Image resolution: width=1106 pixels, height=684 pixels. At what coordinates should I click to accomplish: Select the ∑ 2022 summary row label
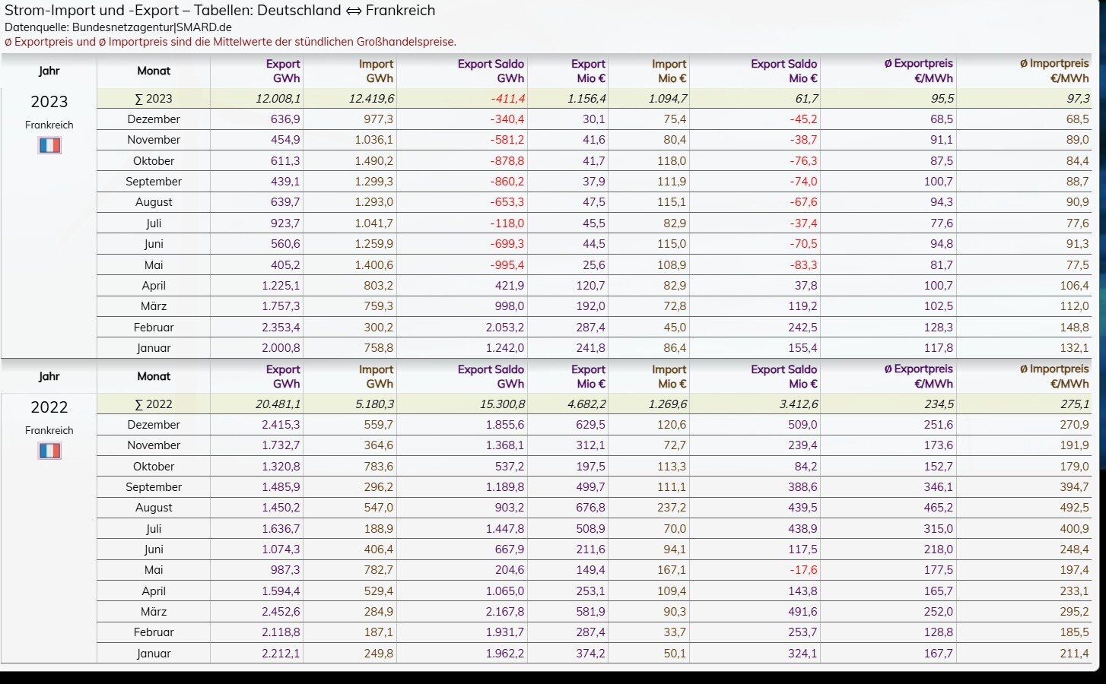tap(154, 404)
